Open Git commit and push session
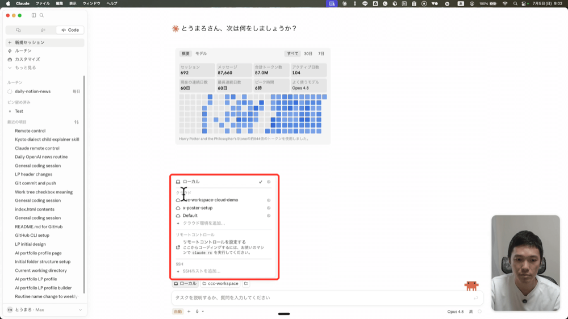 (x=35, y=183)
